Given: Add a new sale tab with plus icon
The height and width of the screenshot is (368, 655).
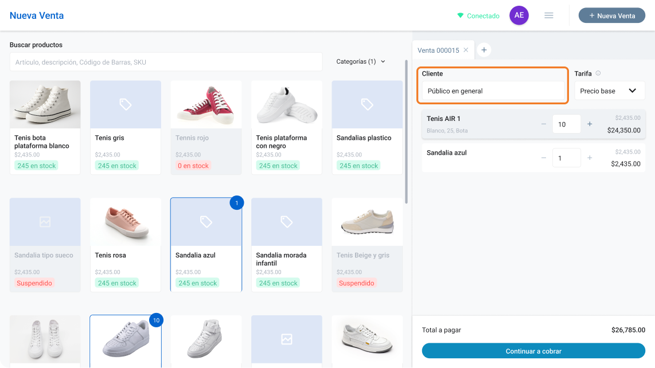Looking at the screenshot, I should click(x=484, y=50).
